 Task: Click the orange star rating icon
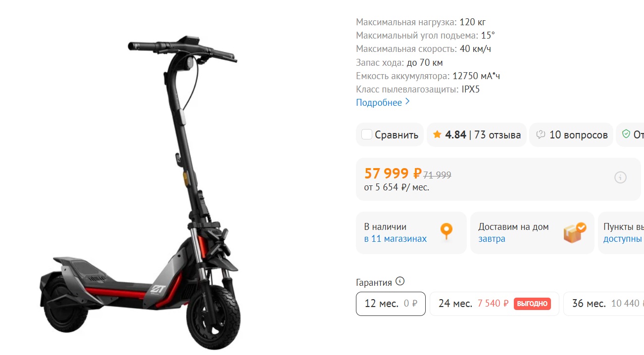pyautogui.click(x=437, y=134)
